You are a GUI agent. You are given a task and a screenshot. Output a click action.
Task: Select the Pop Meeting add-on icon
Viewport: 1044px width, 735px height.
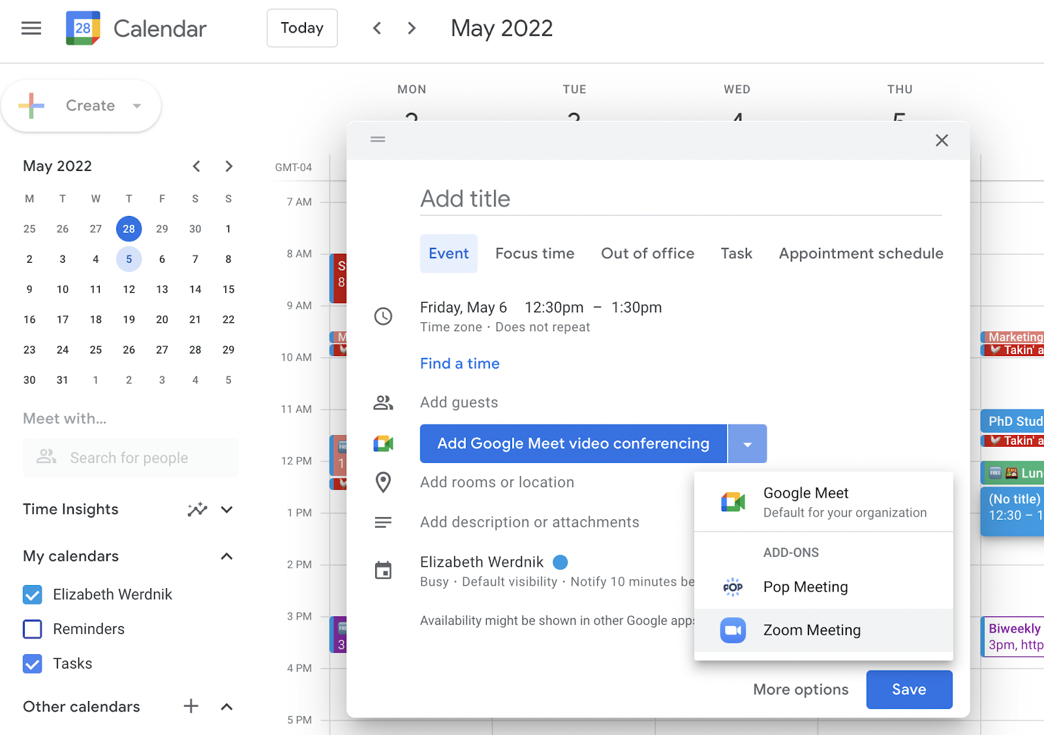pyautogui.click(x=733, y=587)
